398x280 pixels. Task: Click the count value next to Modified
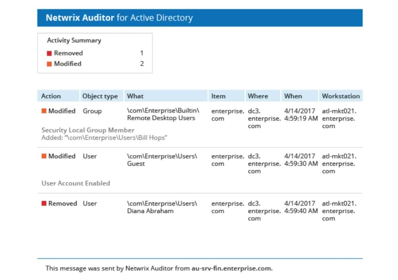pyautogui.click(x=141, y=63)
